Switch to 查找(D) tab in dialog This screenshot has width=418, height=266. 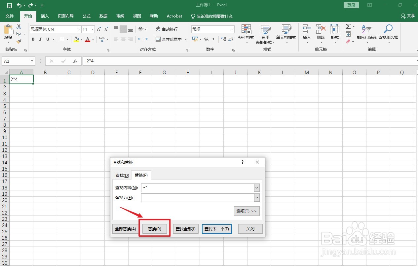(122, 175)
